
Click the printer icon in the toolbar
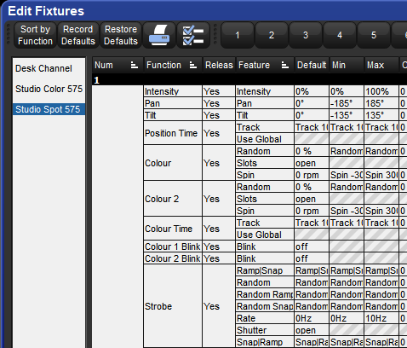point(159,35)
